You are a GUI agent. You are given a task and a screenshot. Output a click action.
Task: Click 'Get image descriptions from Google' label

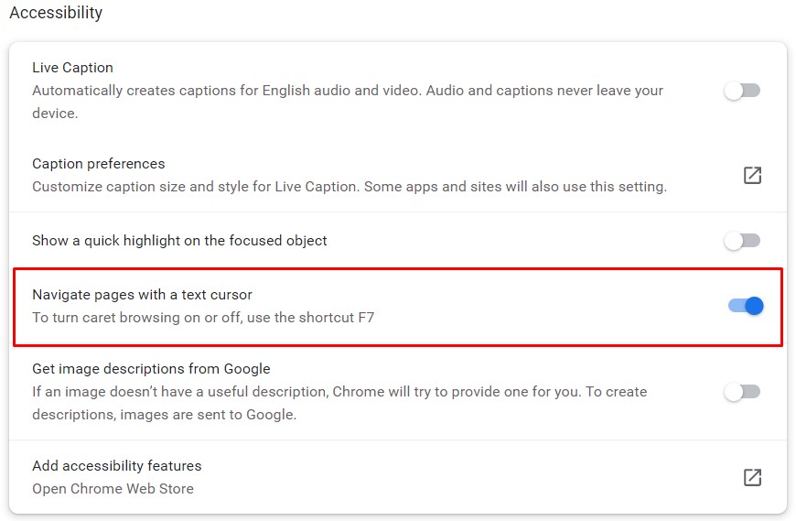coord(151,369)
